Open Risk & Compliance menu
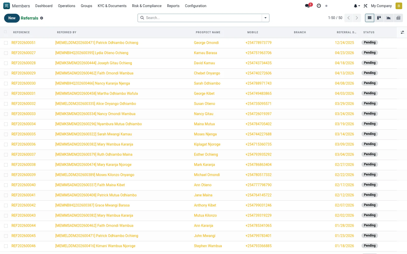Viewport: 407px width, 254px height. 147,6
